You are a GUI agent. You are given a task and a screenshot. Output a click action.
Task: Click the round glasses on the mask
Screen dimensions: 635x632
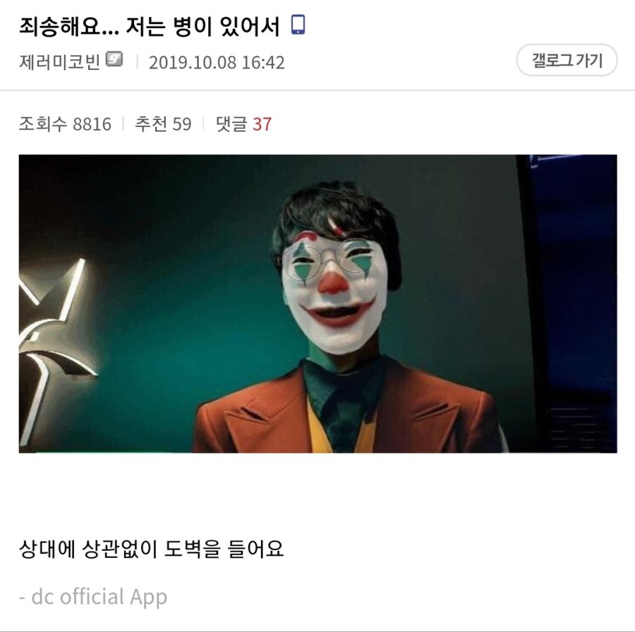tap(330, 260)
